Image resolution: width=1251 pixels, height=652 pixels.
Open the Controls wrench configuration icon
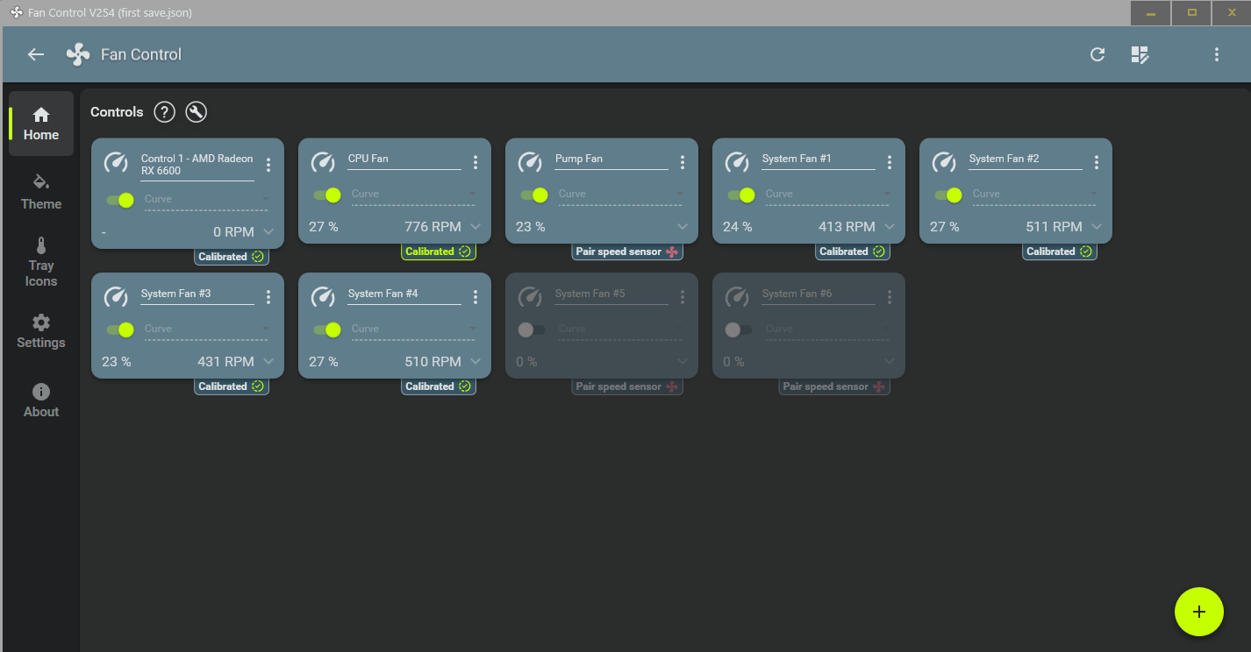pyautogui.click(x=197, y=112)
